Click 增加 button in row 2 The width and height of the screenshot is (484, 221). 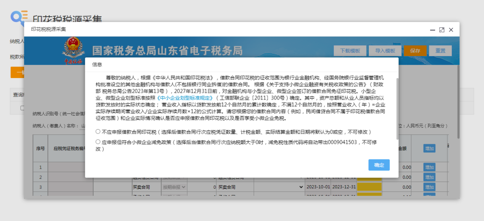coord(429,177)
